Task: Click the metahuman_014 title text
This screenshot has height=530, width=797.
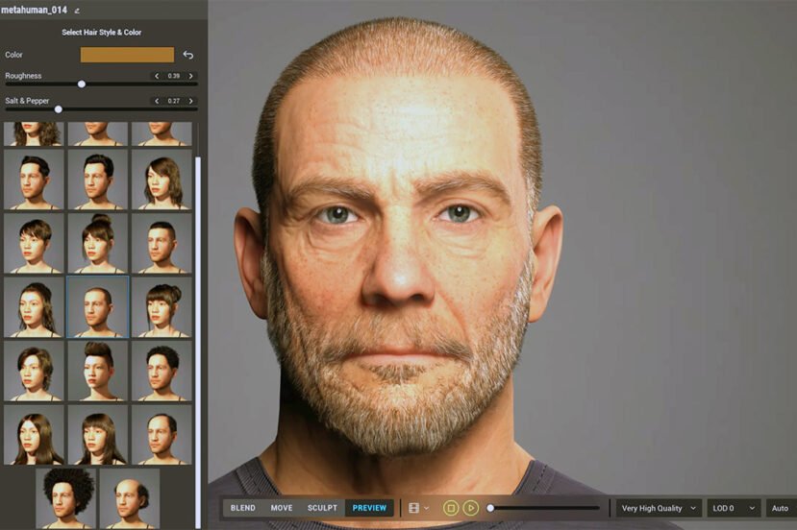Action: pos(35,11)
